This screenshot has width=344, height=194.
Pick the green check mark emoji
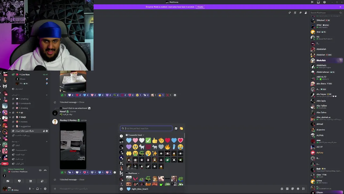[x=148, y=140]
